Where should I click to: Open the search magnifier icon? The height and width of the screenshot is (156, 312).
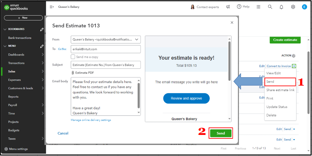click(x=270, y=7)
